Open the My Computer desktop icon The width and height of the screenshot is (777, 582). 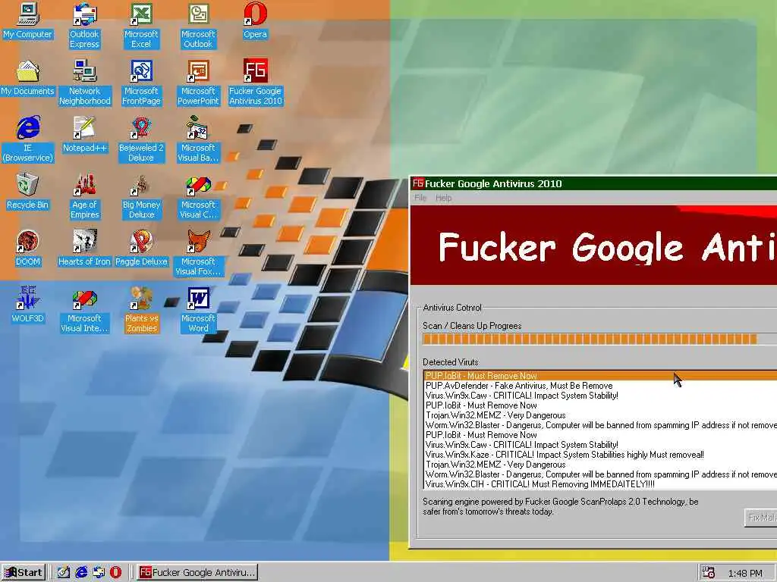click(x=28, y=20)
